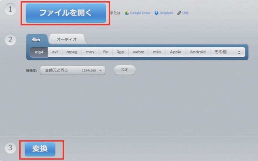
Task: Select the webm format
Action: pos(139,52)
